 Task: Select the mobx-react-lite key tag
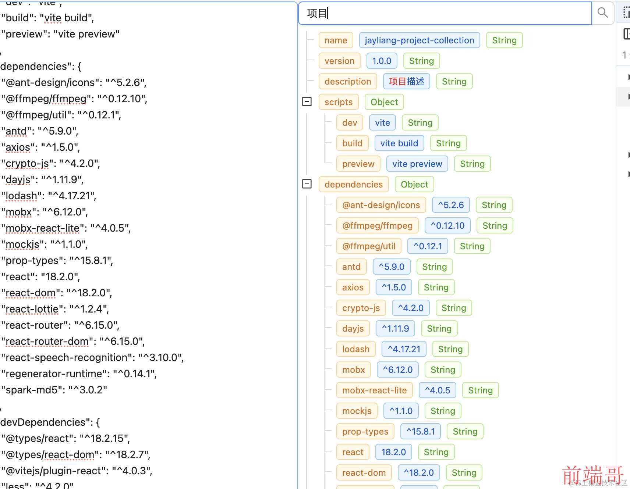tap(375, 390)
